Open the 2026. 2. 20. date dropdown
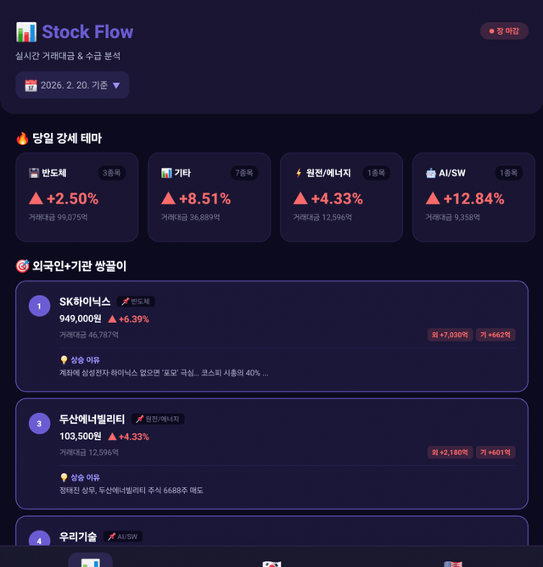 pos(72,85)
